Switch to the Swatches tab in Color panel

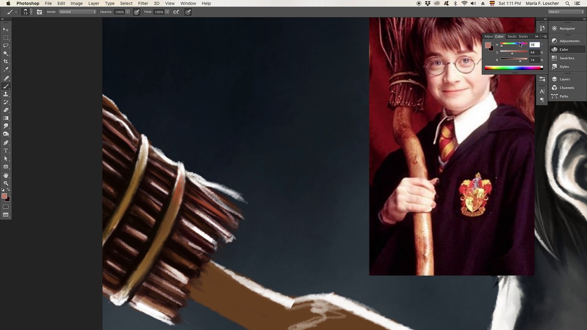tap(512, 37)
